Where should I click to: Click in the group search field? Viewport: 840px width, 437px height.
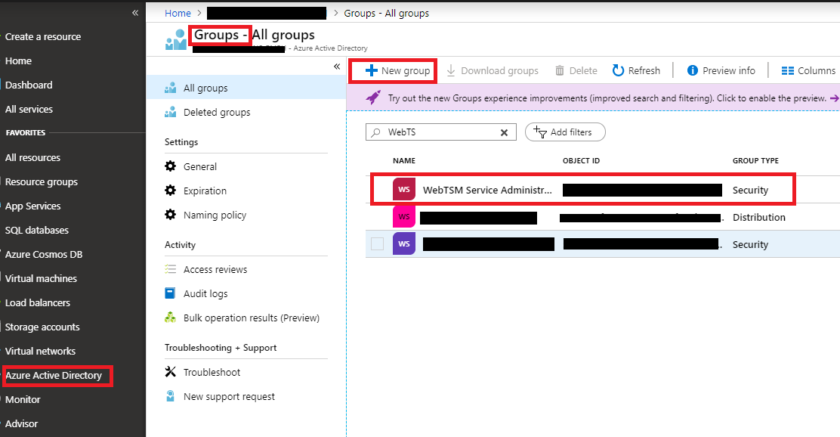(x=442, y=132)
